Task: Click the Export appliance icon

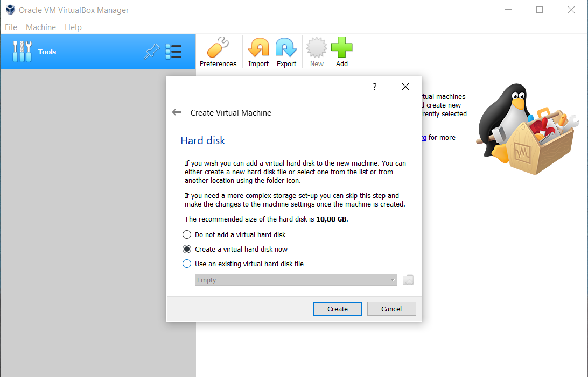Action: (x=286, y=52)
